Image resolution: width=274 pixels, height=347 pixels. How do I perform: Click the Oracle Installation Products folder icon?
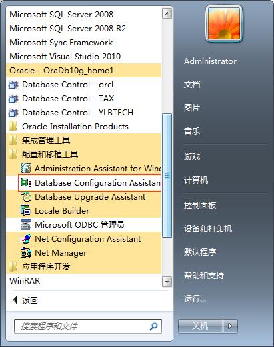(x=13, y=127)
